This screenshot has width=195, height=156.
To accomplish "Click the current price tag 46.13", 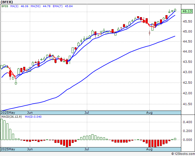I will (187, 11).
